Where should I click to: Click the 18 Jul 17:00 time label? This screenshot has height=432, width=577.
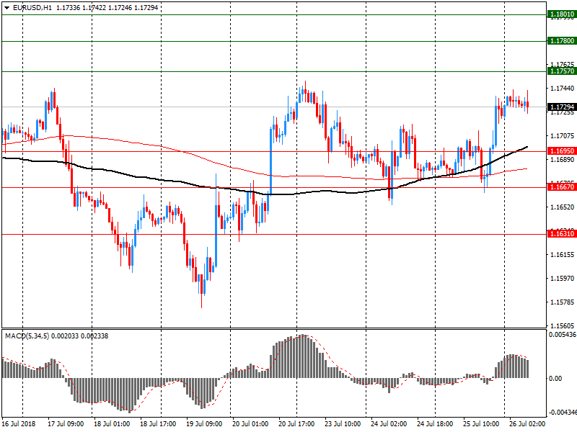158,424
